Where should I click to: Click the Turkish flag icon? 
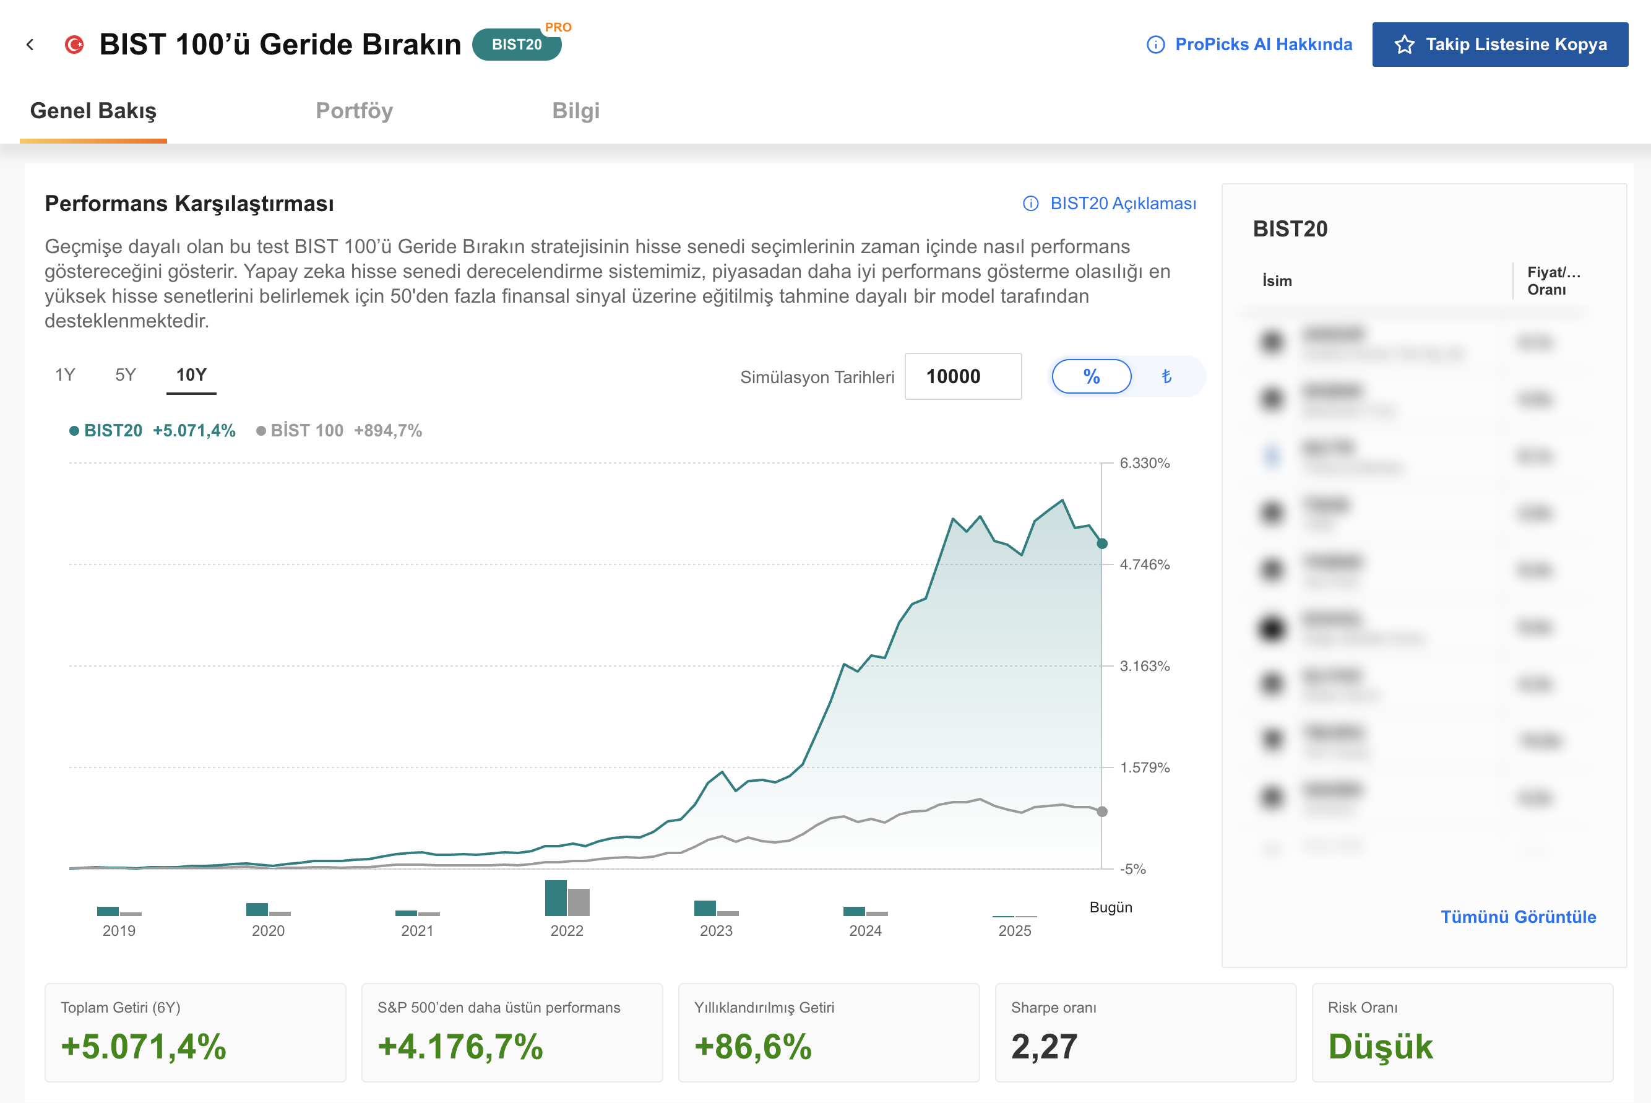[74, 45]
